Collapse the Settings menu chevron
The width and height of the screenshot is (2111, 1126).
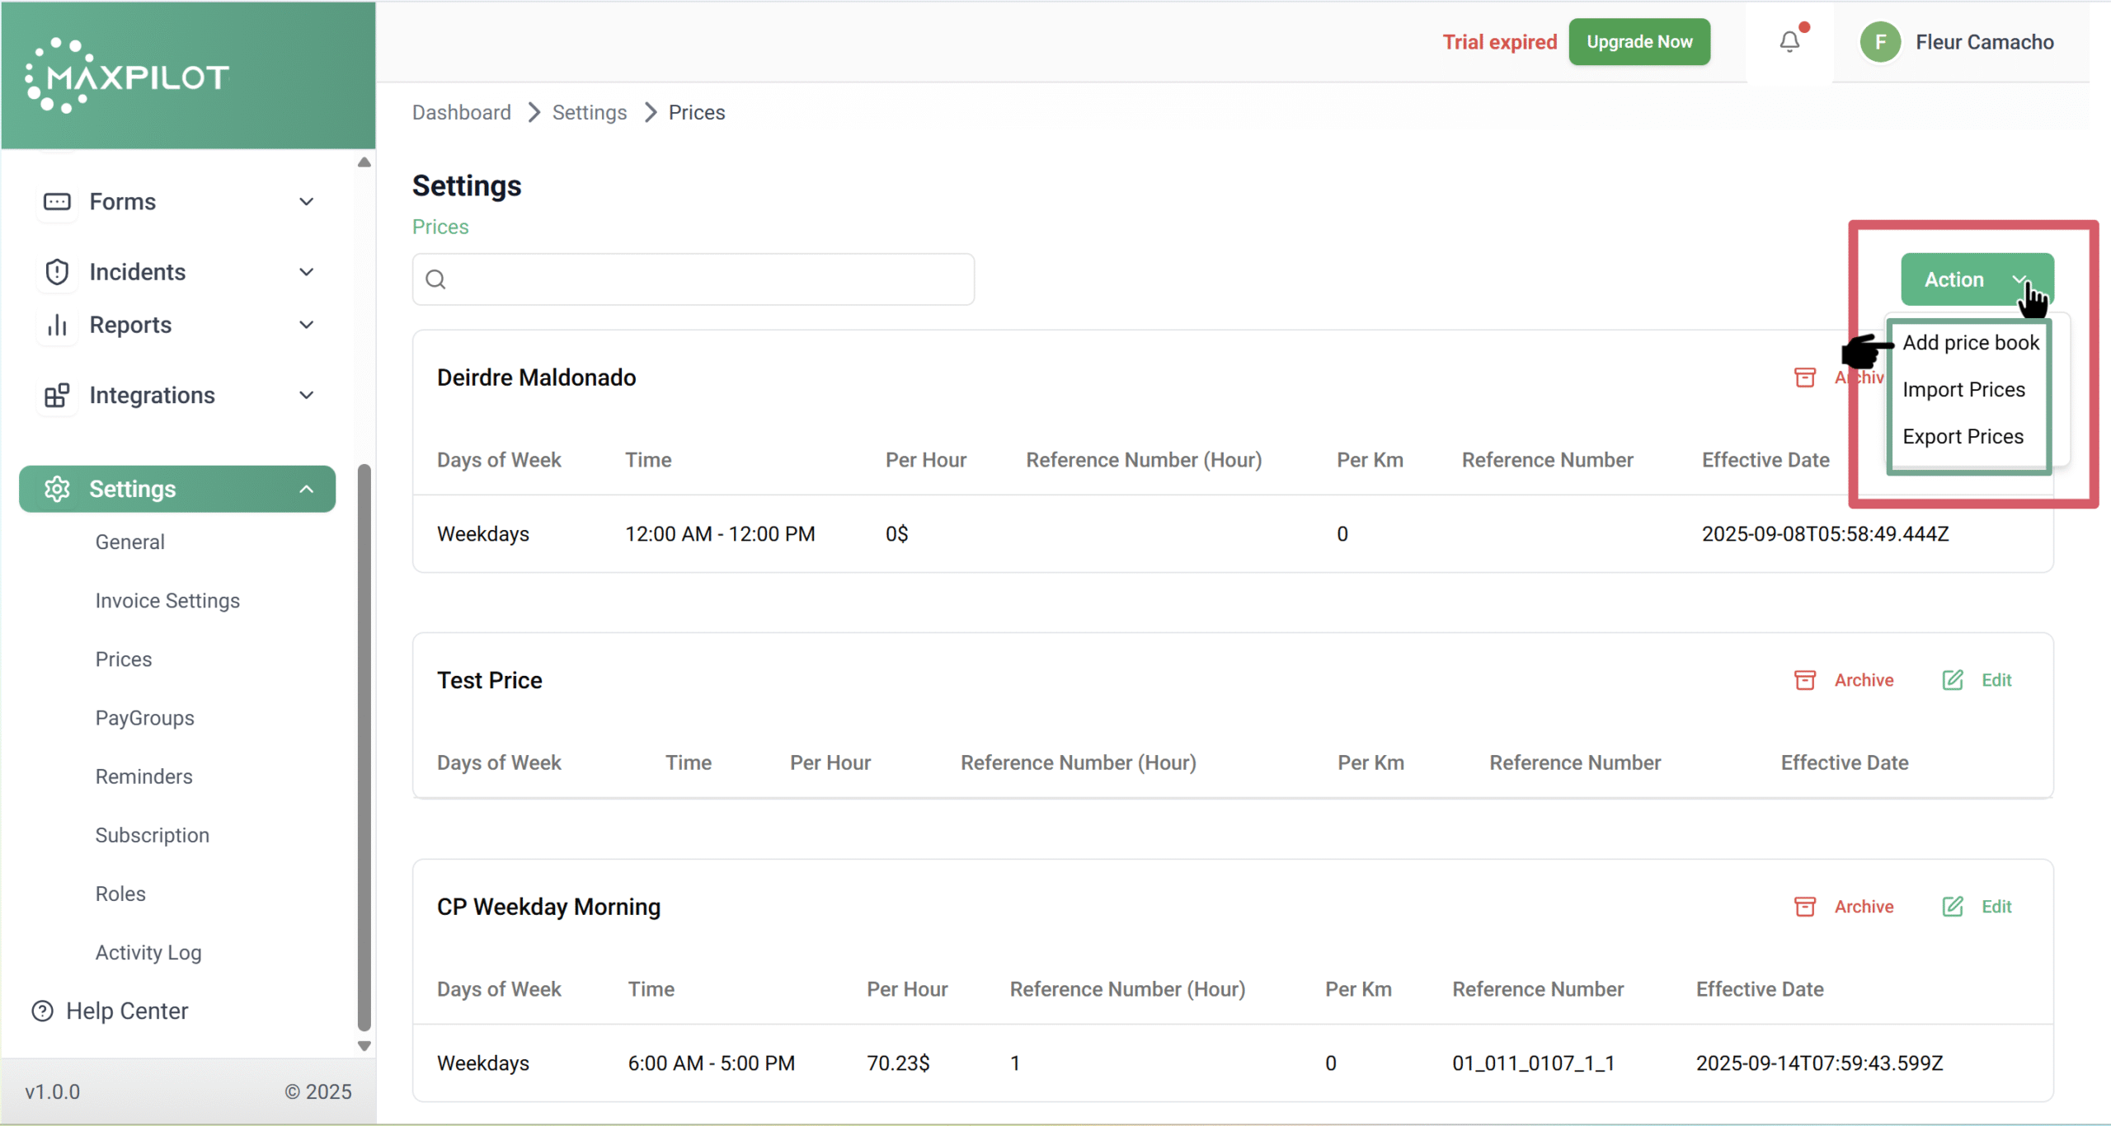click(307, 489)
